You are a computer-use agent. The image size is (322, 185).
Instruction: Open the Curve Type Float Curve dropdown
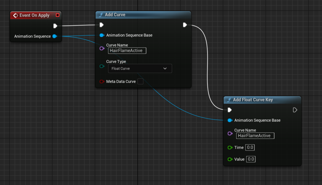[x=140, y=68]
